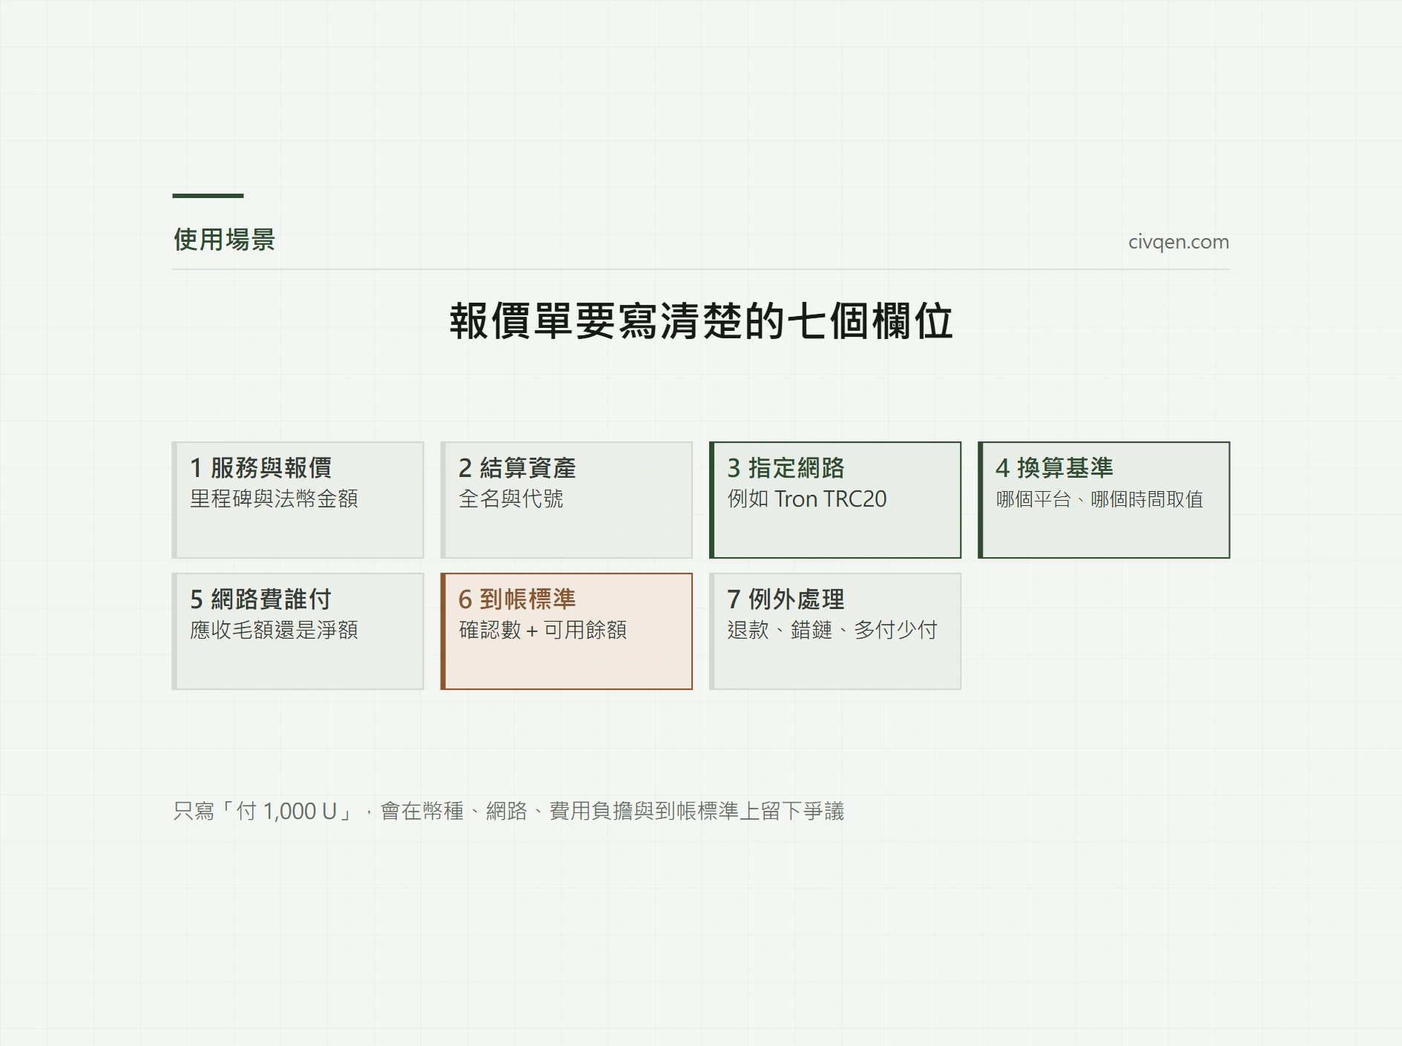Select highlighted card heading 6 到帳標準
Image resolution: width=1402 pixels, height=1046 pixels.
click(517, 599)
